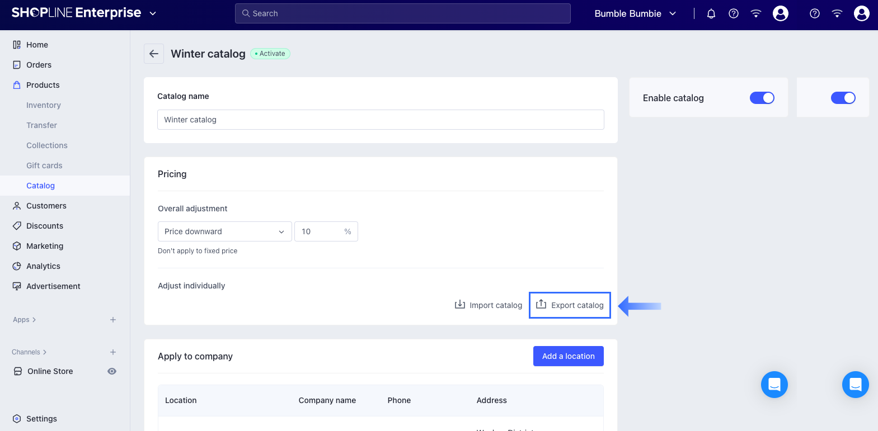
Task: Click the Import catalog download icon
Action: pyautogui.click(x=460, y=304)
